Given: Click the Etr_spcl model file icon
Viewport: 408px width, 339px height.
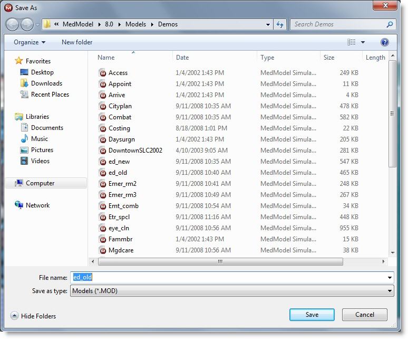Looking at the screenshot, I should click(103, 217).
